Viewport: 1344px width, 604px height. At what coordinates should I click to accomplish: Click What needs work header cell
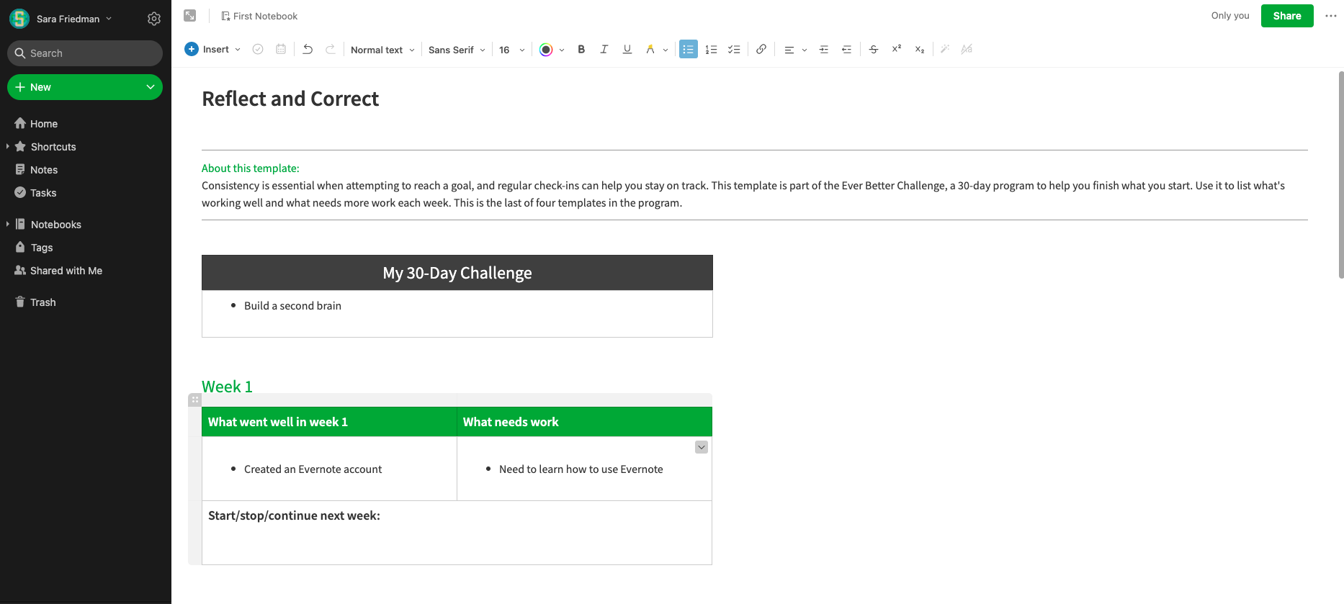click(x=584, y=422)
